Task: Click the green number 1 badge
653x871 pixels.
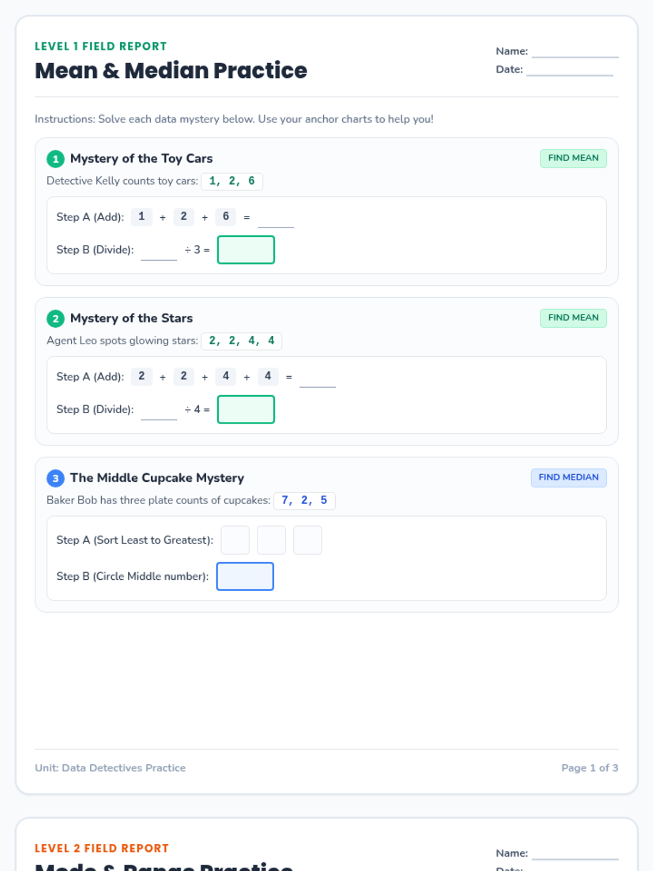Action: pyautogui.click(x=56, y=159)
